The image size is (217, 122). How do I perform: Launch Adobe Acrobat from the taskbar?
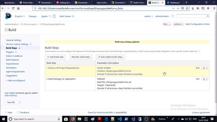(x=99, y=119)
